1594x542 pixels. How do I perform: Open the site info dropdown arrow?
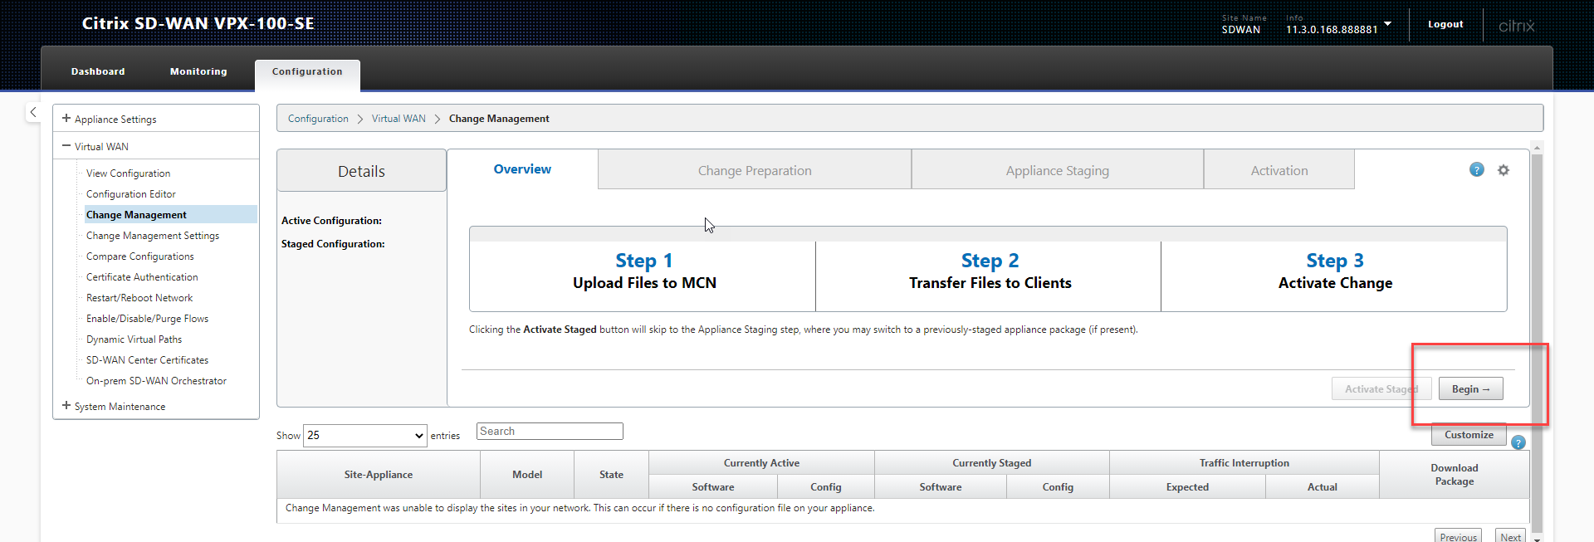[1387, 24]
